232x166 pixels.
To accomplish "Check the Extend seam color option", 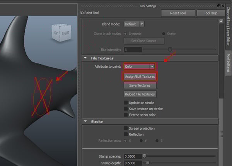I will 126,115.
